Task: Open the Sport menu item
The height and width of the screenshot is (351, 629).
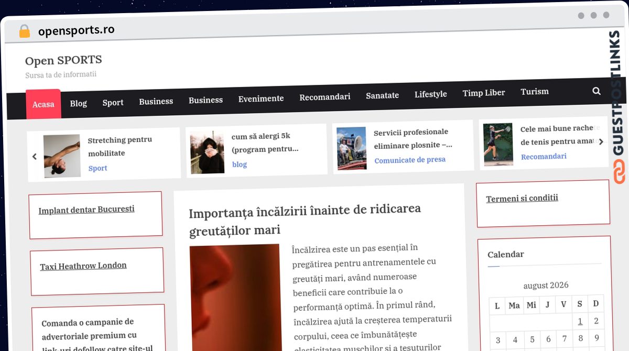Action: [x=113, y=102]
